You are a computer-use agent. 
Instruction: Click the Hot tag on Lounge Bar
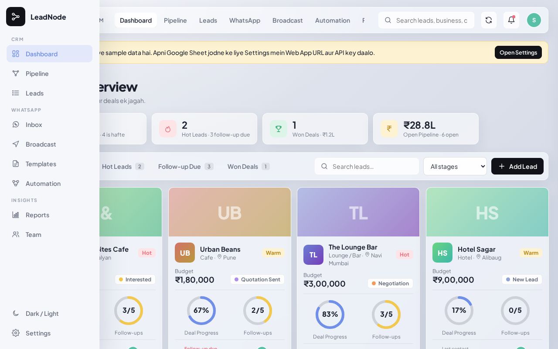pyautogui.click(x=405, y=254)
